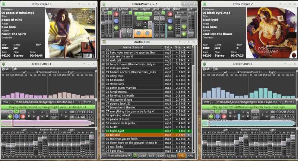The height and width of the screenshot is (161, 298).
Task: Click Dock Panel 1 waveform position bar
Action: click(x=48, y=123)
